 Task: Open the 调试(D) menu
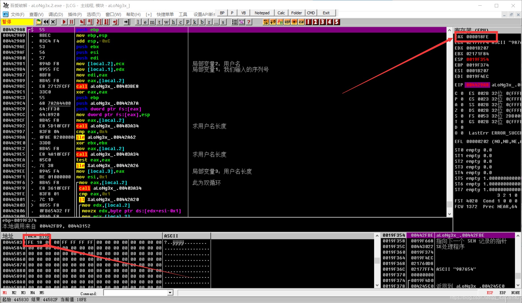pyautogui.click(x=56, y=14)
